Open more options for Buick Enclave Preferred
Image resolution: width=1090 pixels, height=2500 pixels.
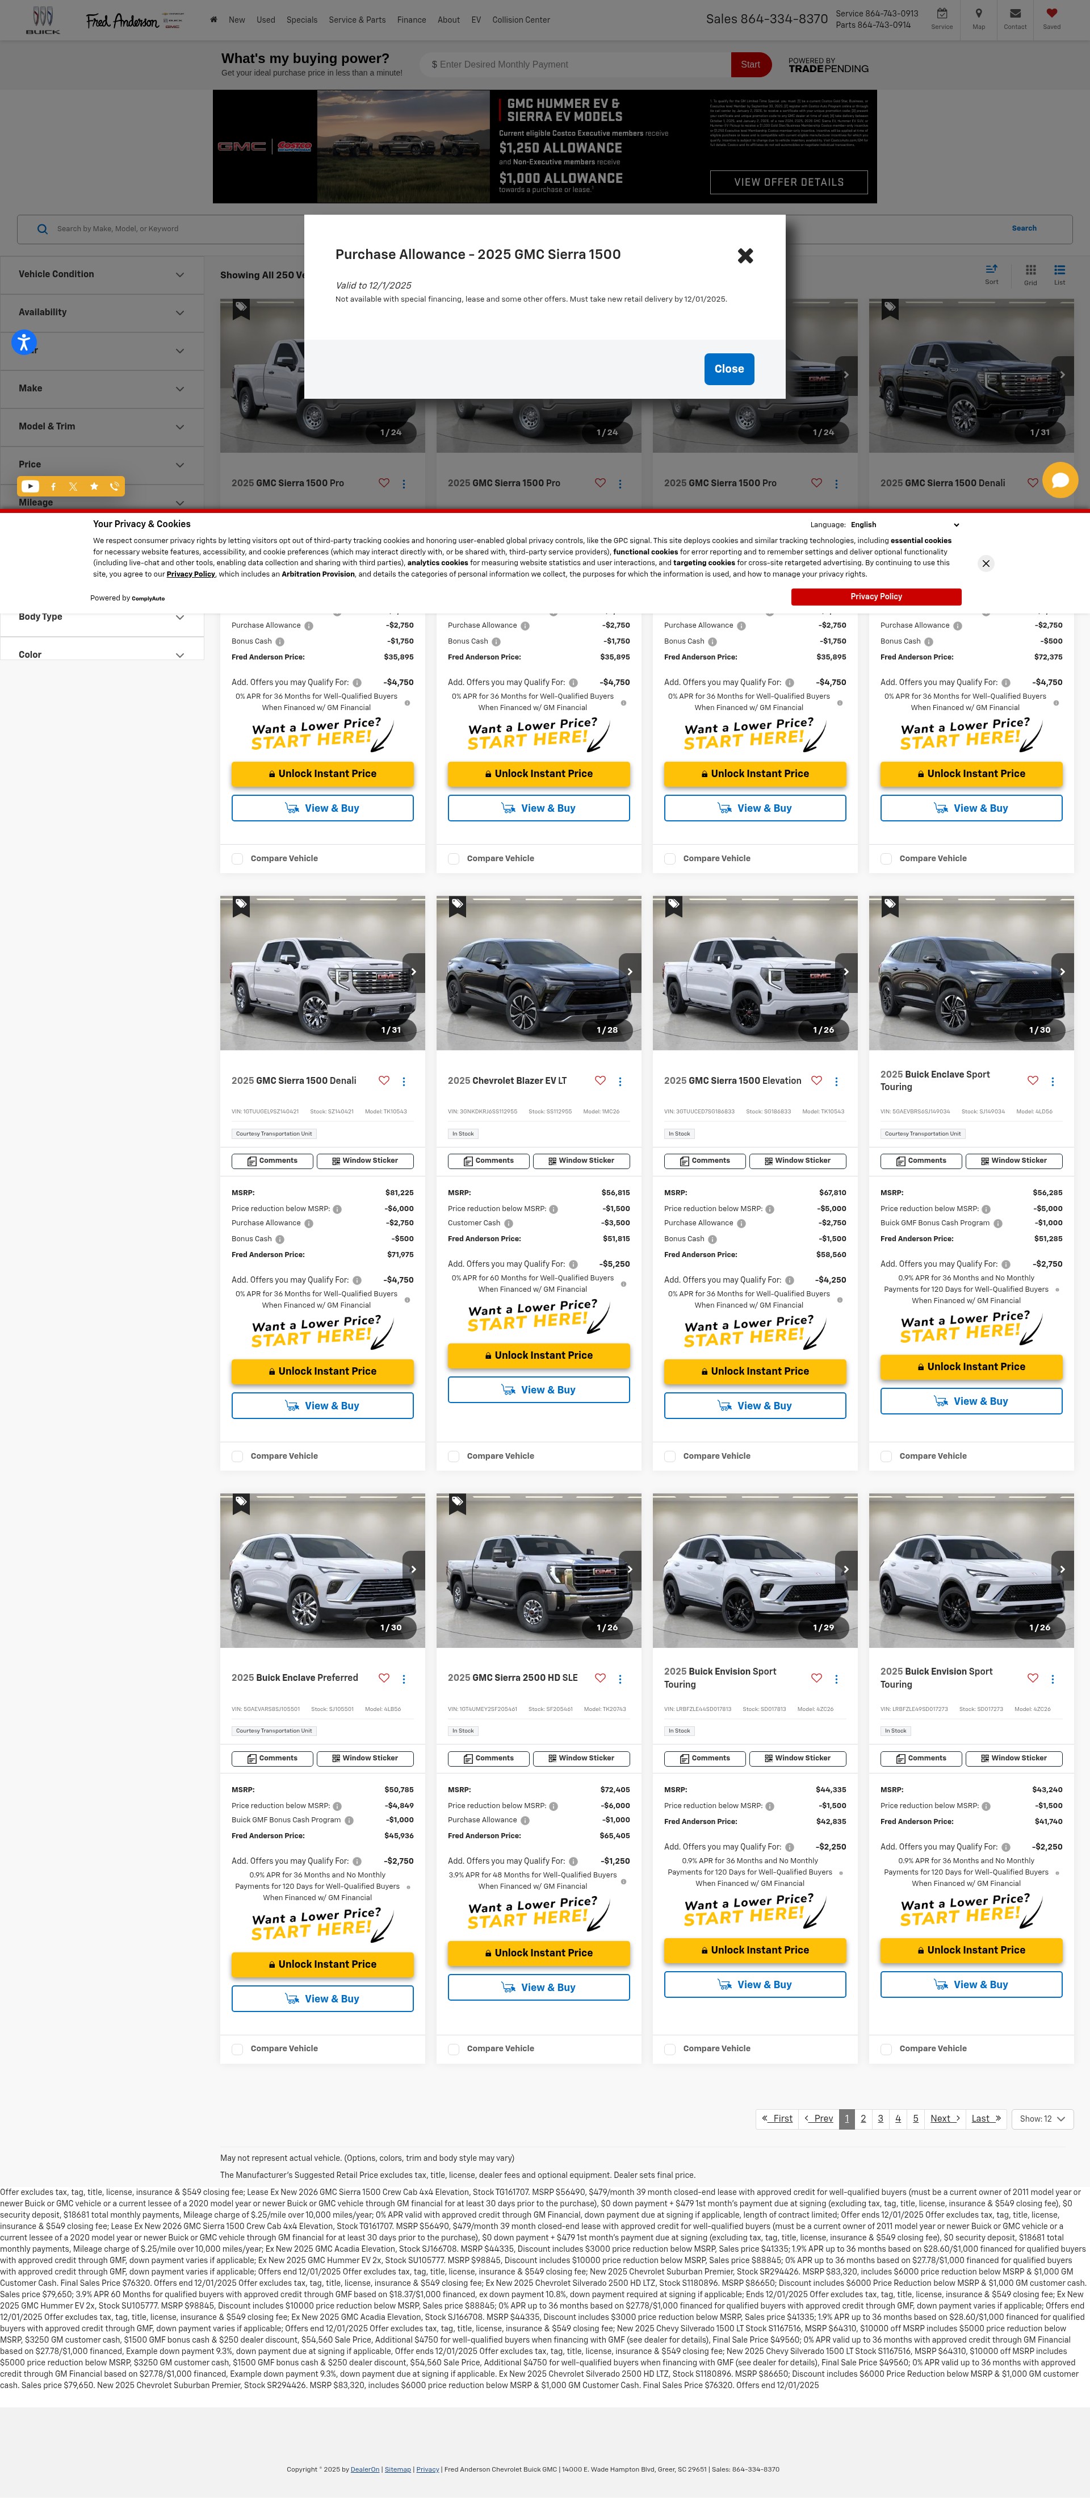(x=404, y=1678)
